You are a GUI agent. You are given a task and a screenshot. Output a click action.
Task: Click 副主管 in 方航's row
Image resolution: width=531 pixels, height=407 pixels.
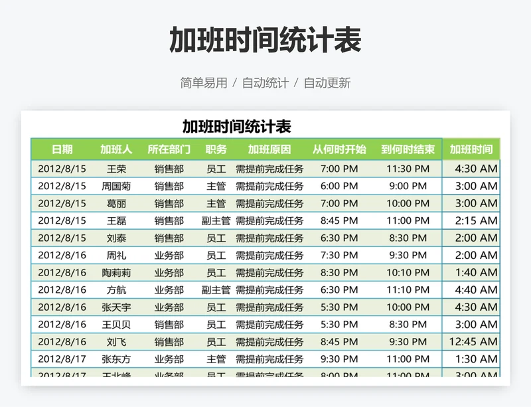216,289
